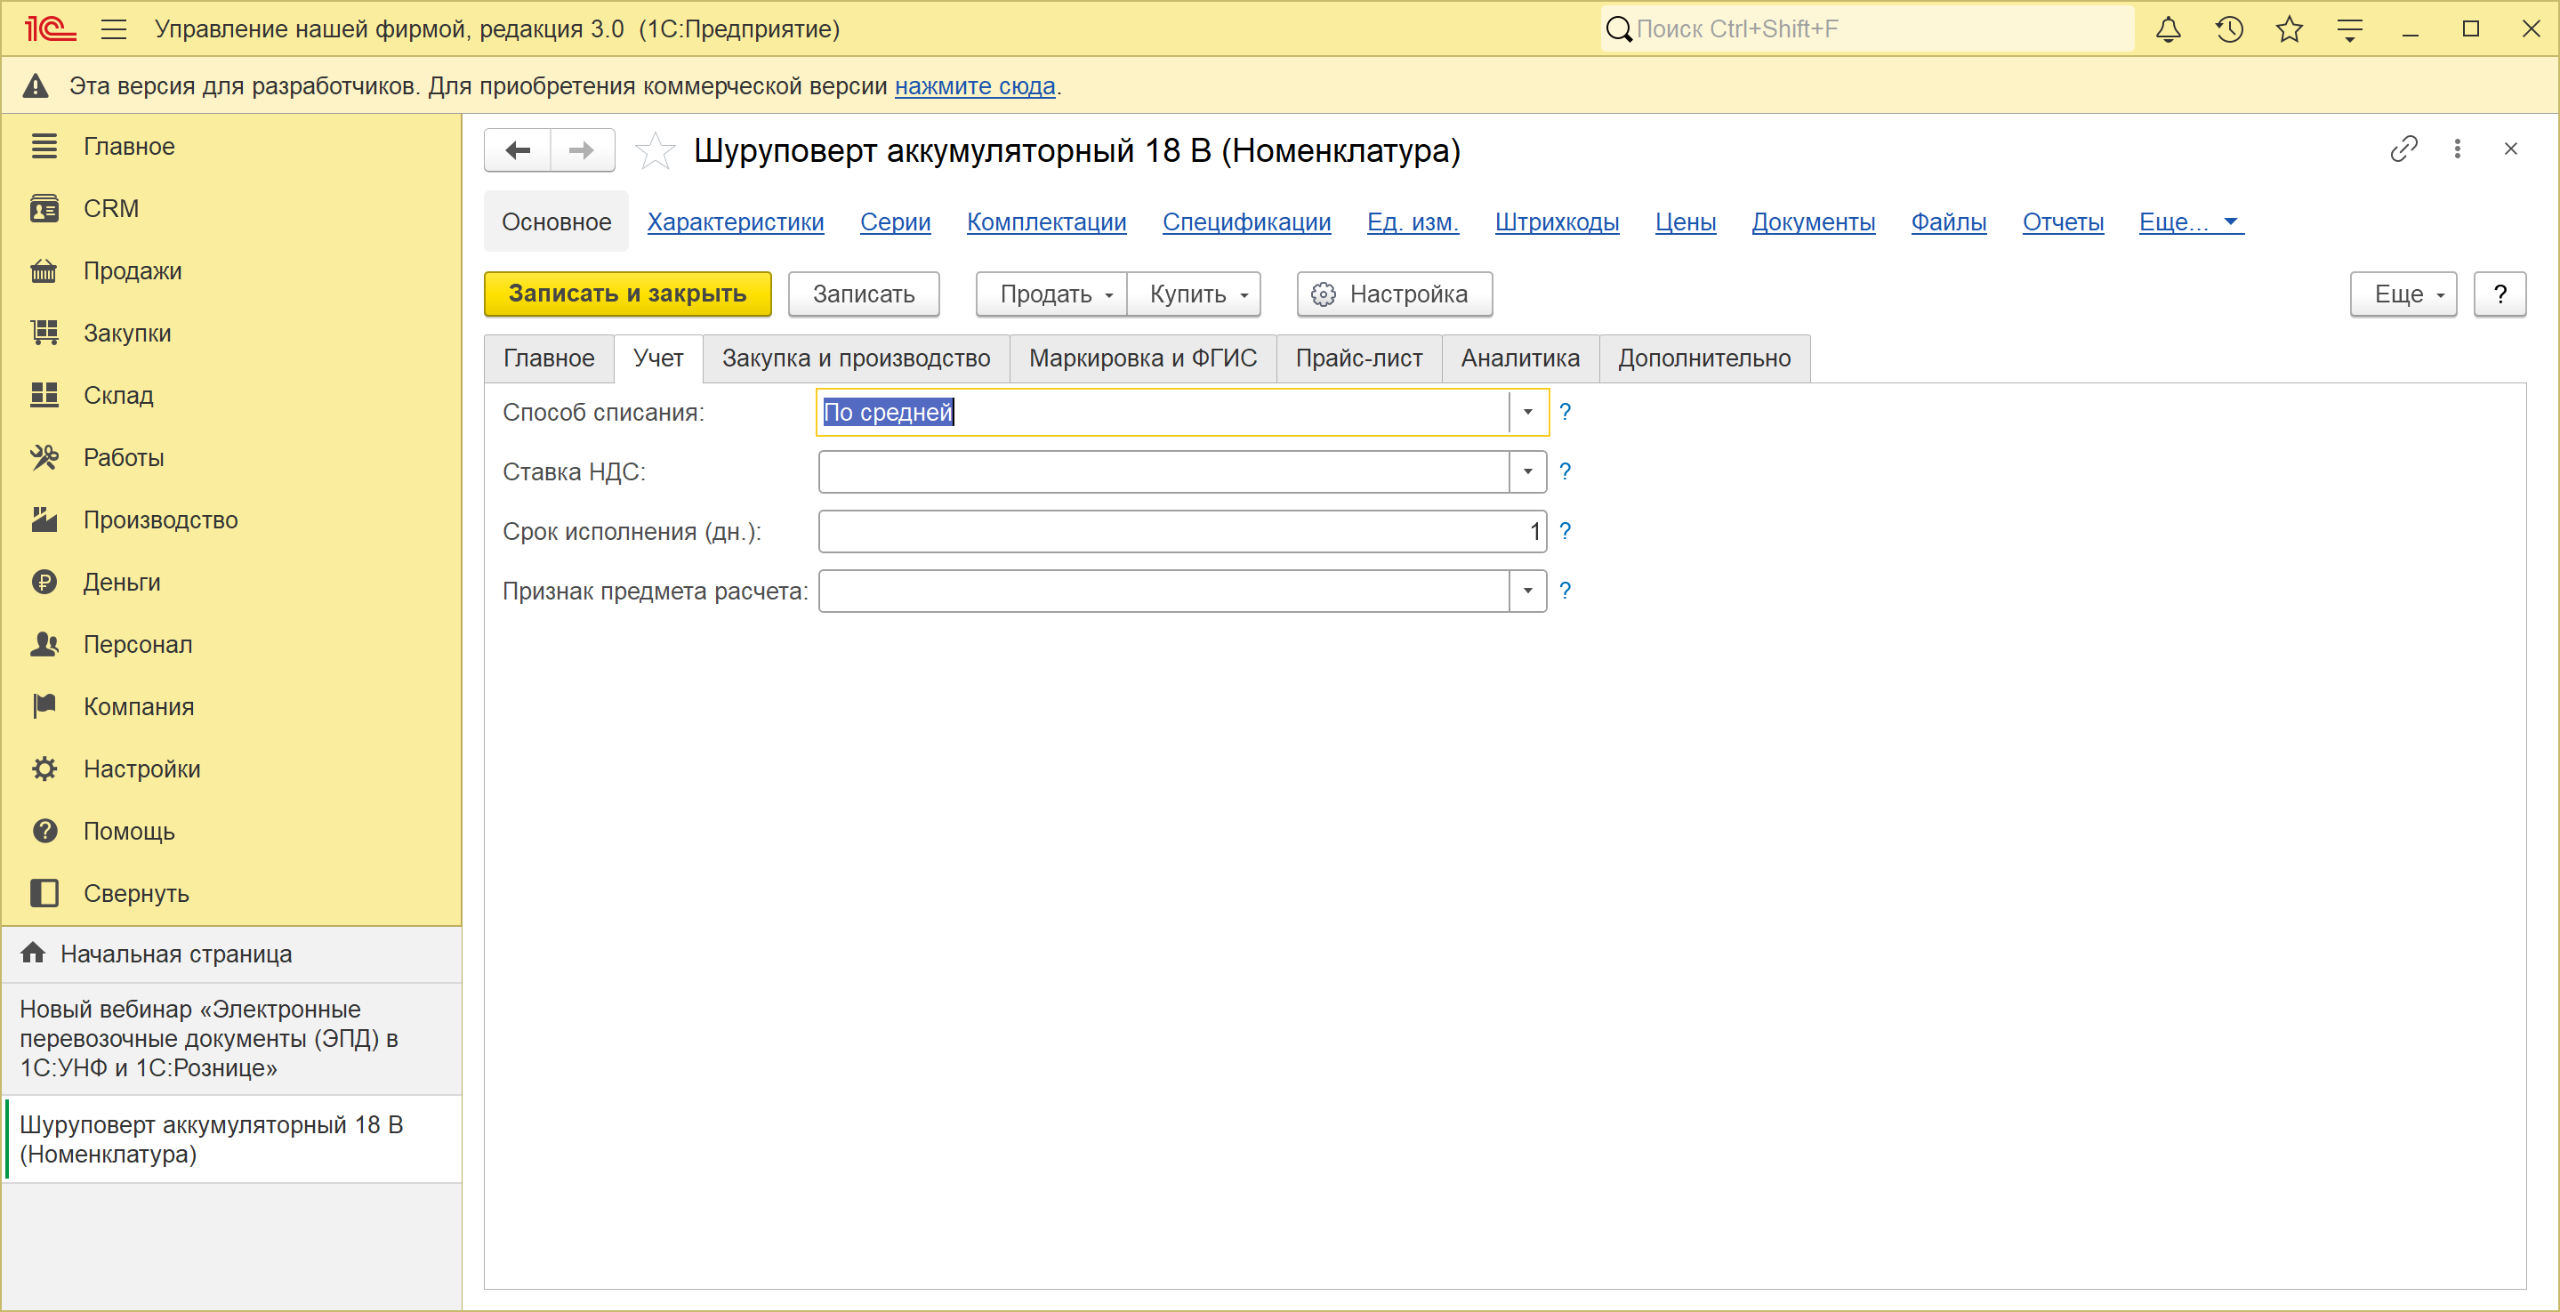Open the Цены link
Image resolution: width=2560 pixels, height=1312 pixels.
click(1686, 222)
